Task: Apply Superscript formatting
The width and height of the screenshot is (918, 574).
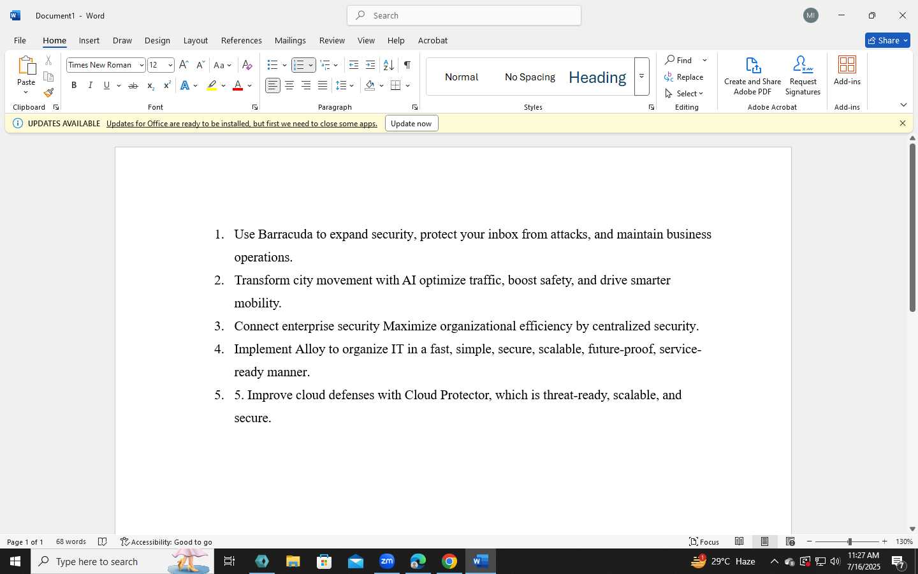Action: click(x=167, y=85)
